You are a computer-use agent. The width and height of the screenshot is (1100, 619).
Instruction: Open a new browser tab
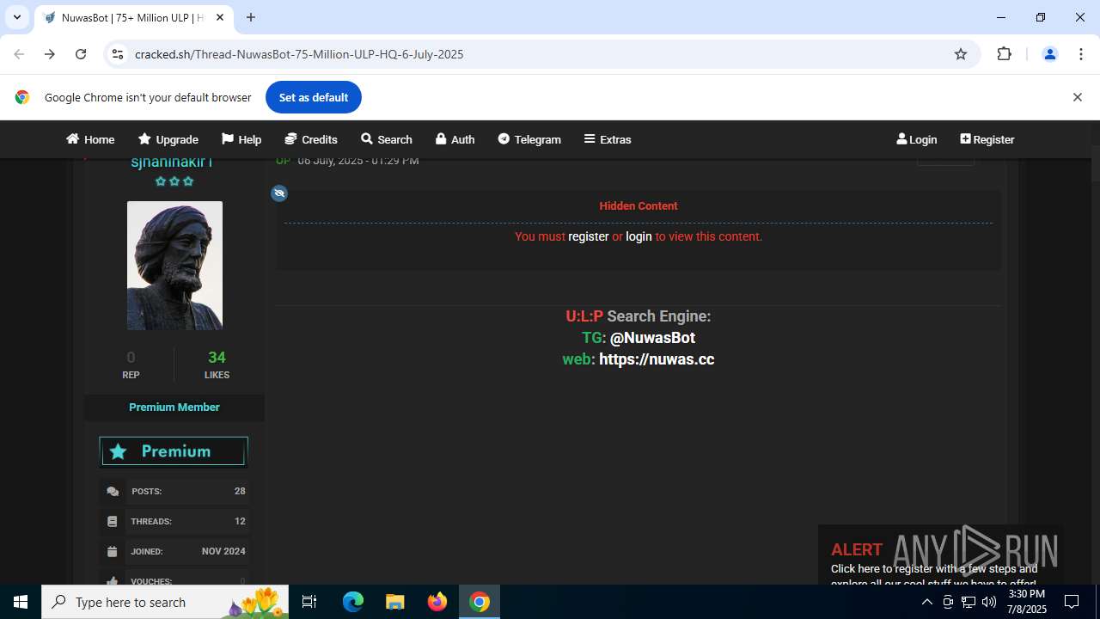tap(251, 17)
